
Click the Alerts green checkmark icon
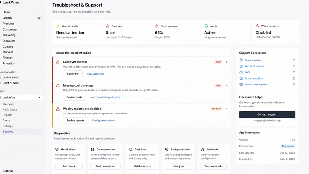[x=206, y=26]
